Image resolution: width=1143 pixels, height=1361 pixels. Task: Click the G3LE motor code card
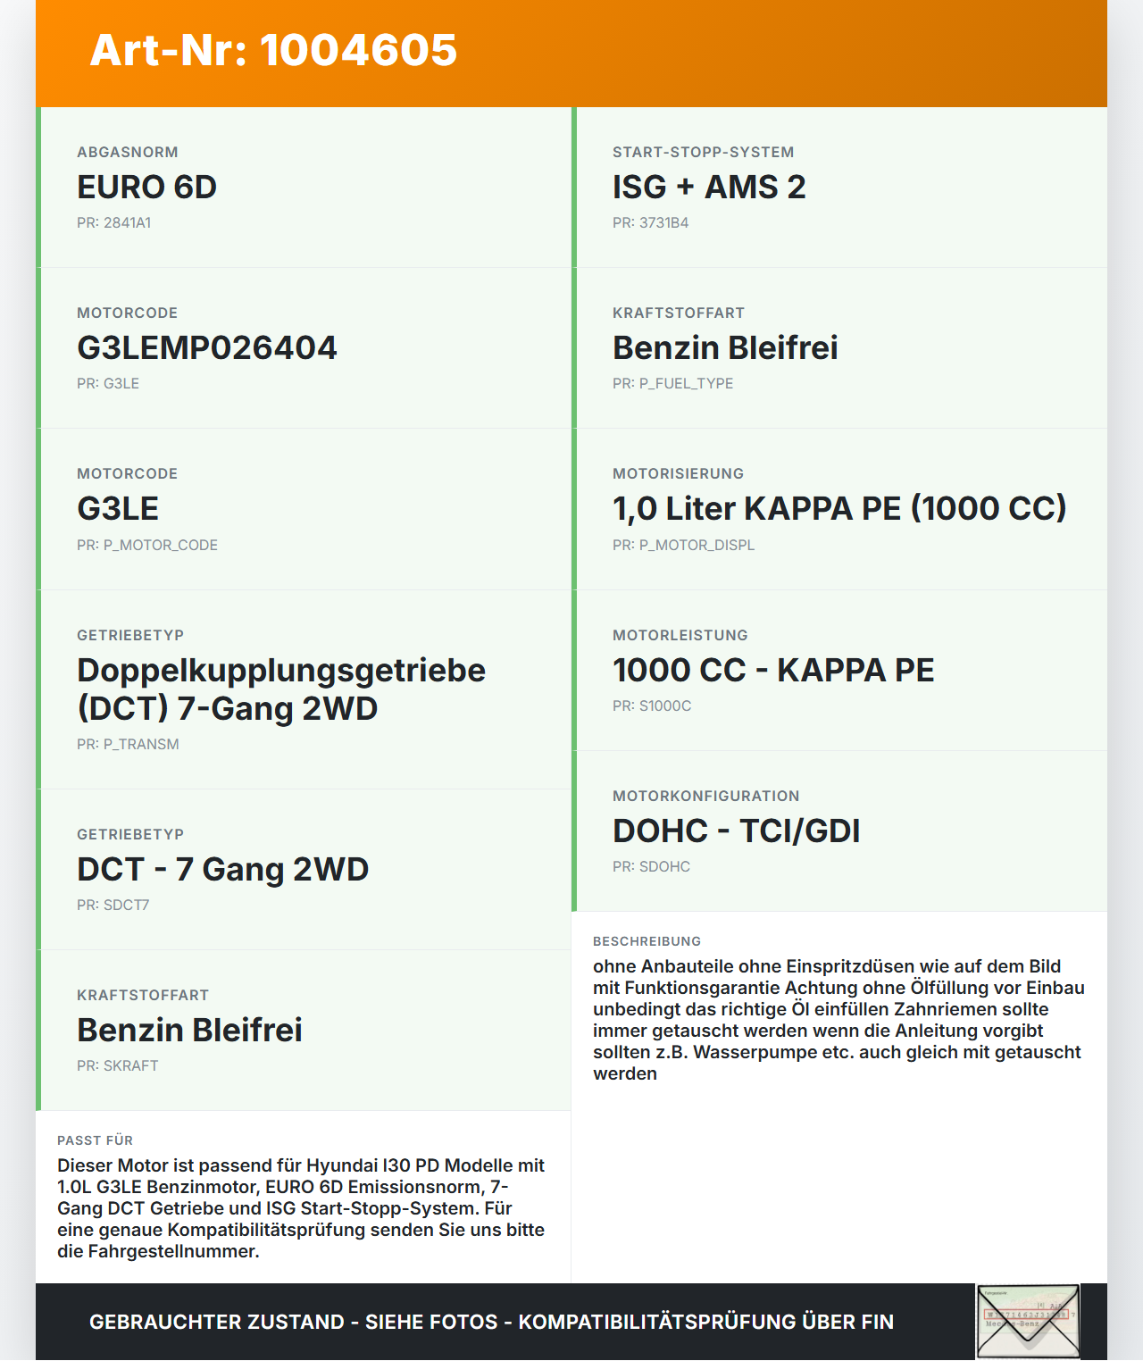304,509
